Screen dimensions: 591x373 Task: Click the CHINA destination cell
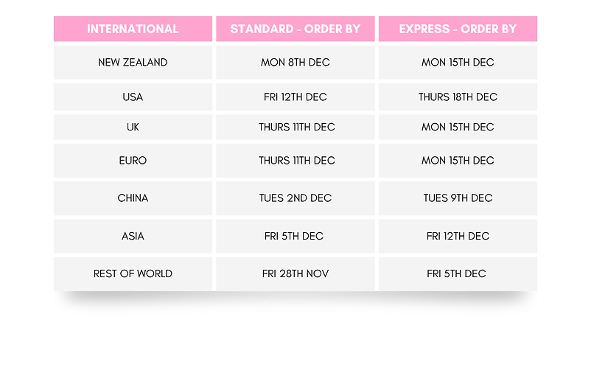(133, 198)
